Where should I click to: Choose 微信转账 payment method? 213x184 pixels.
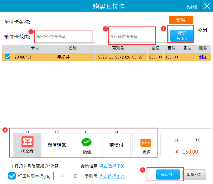tap(57, 145)
